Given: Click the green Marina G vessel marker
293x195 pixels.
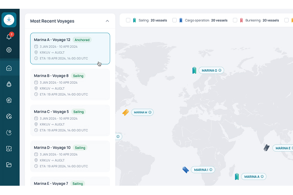Looking at the screenshot, I should point(194,71).
